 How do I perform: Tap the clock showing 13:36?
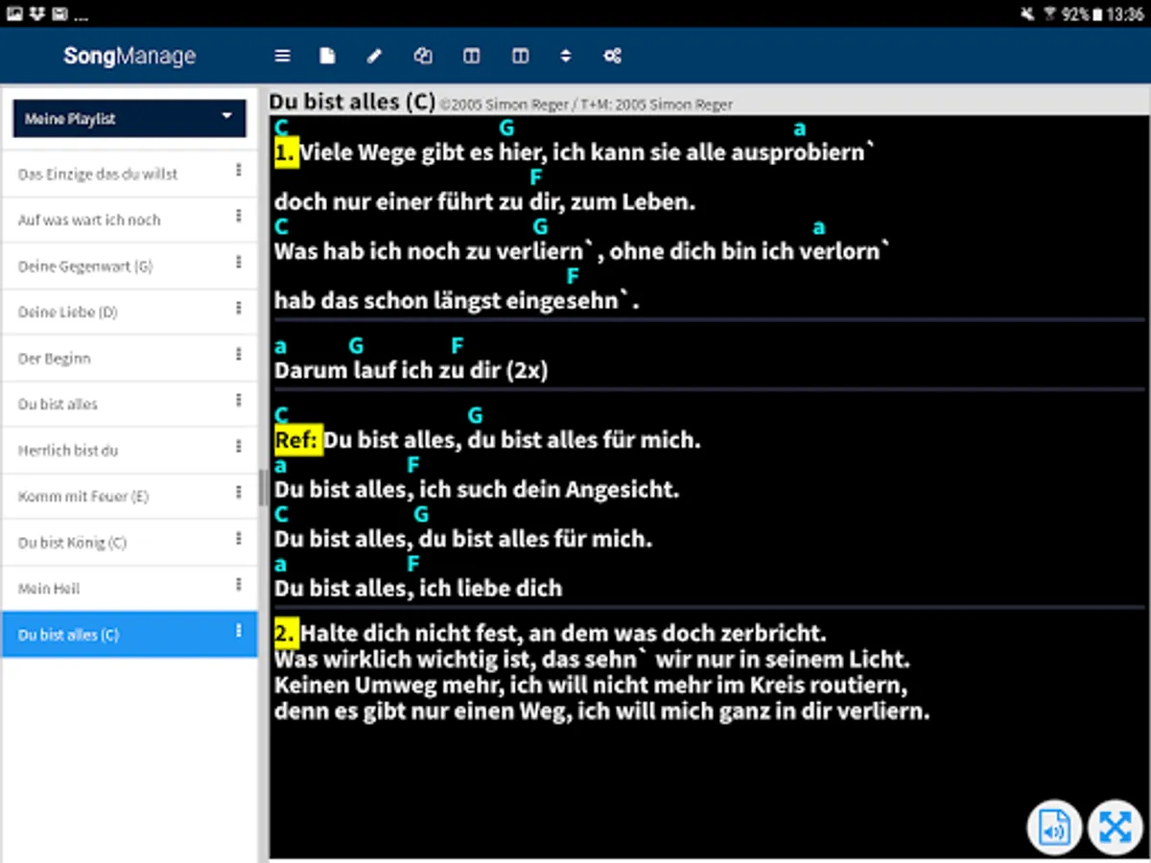coord(1125,14)
